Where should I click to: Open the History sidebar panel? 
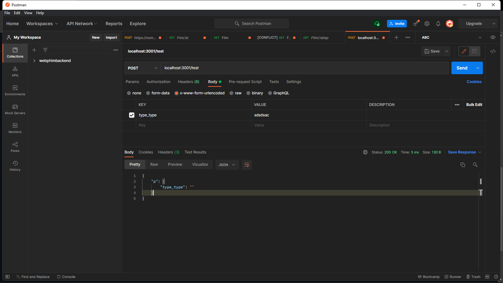(15, 165)
